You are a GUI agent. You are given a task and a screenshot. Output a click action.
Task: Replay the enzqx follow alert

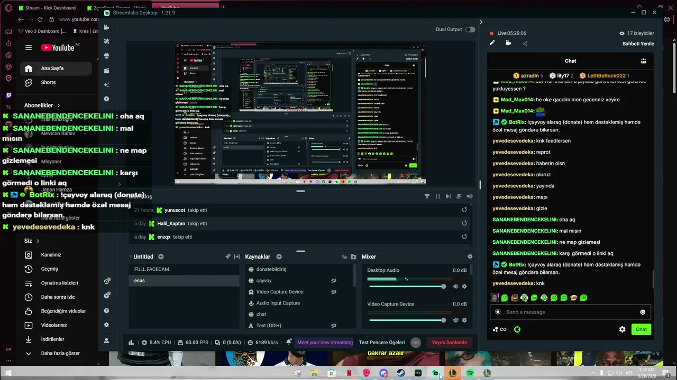pyautogui.click(x=464, y=237)
